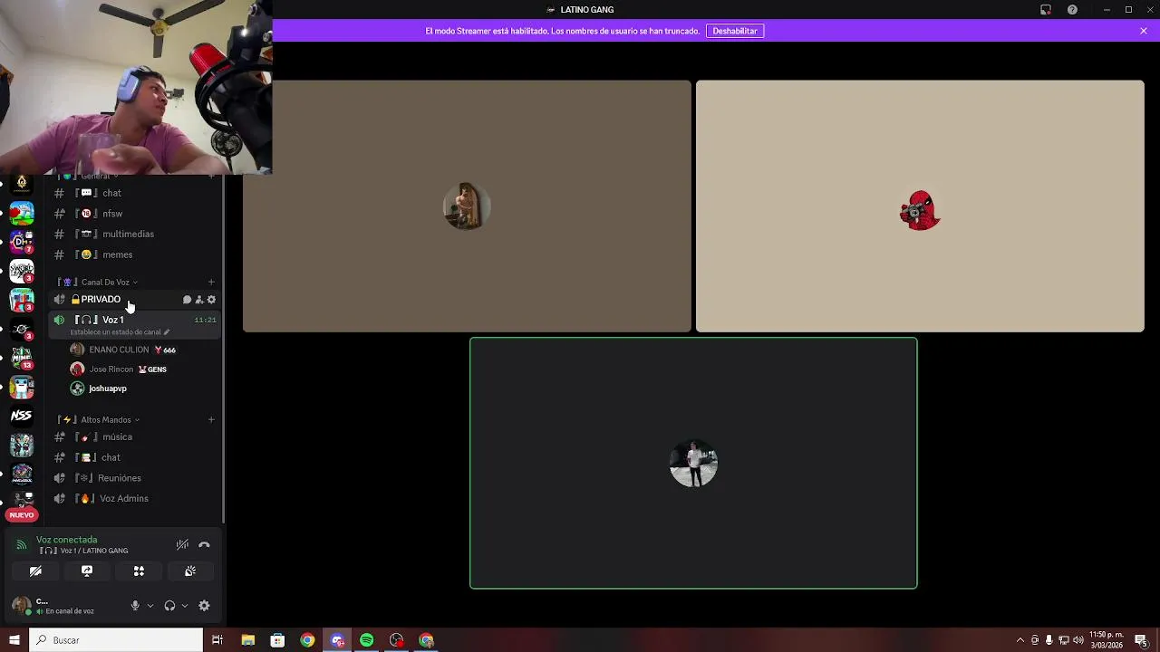Focus the red hooded avatar participant tile
Viewport: 1160px width, 652px height.
920,206
